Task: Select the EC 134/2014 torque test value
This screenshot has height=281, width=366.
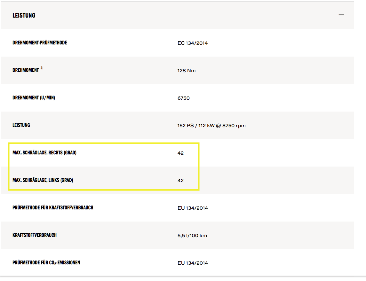Action: (x=193, y=43)
